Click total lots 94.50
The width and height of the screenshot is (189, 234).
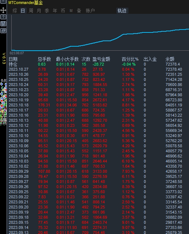pyautogui.click(x=43, y=161)
